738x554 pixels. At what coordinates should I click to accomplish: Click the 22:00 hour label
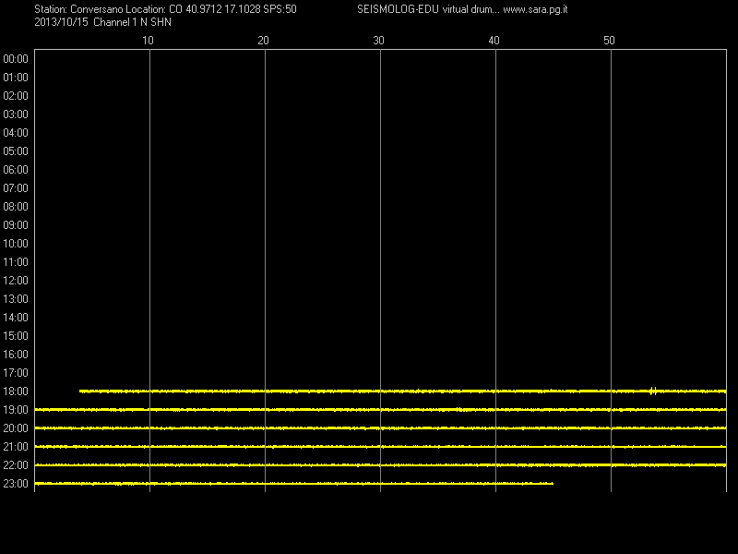[16, 465]
